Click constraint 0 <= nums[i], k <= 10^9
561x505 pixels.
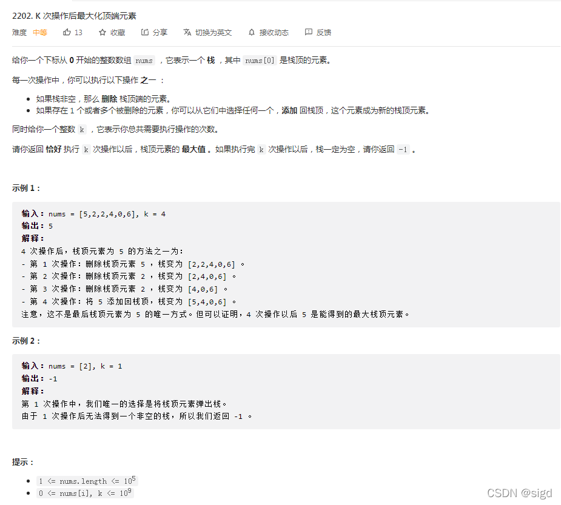click(x=85, y=493)
